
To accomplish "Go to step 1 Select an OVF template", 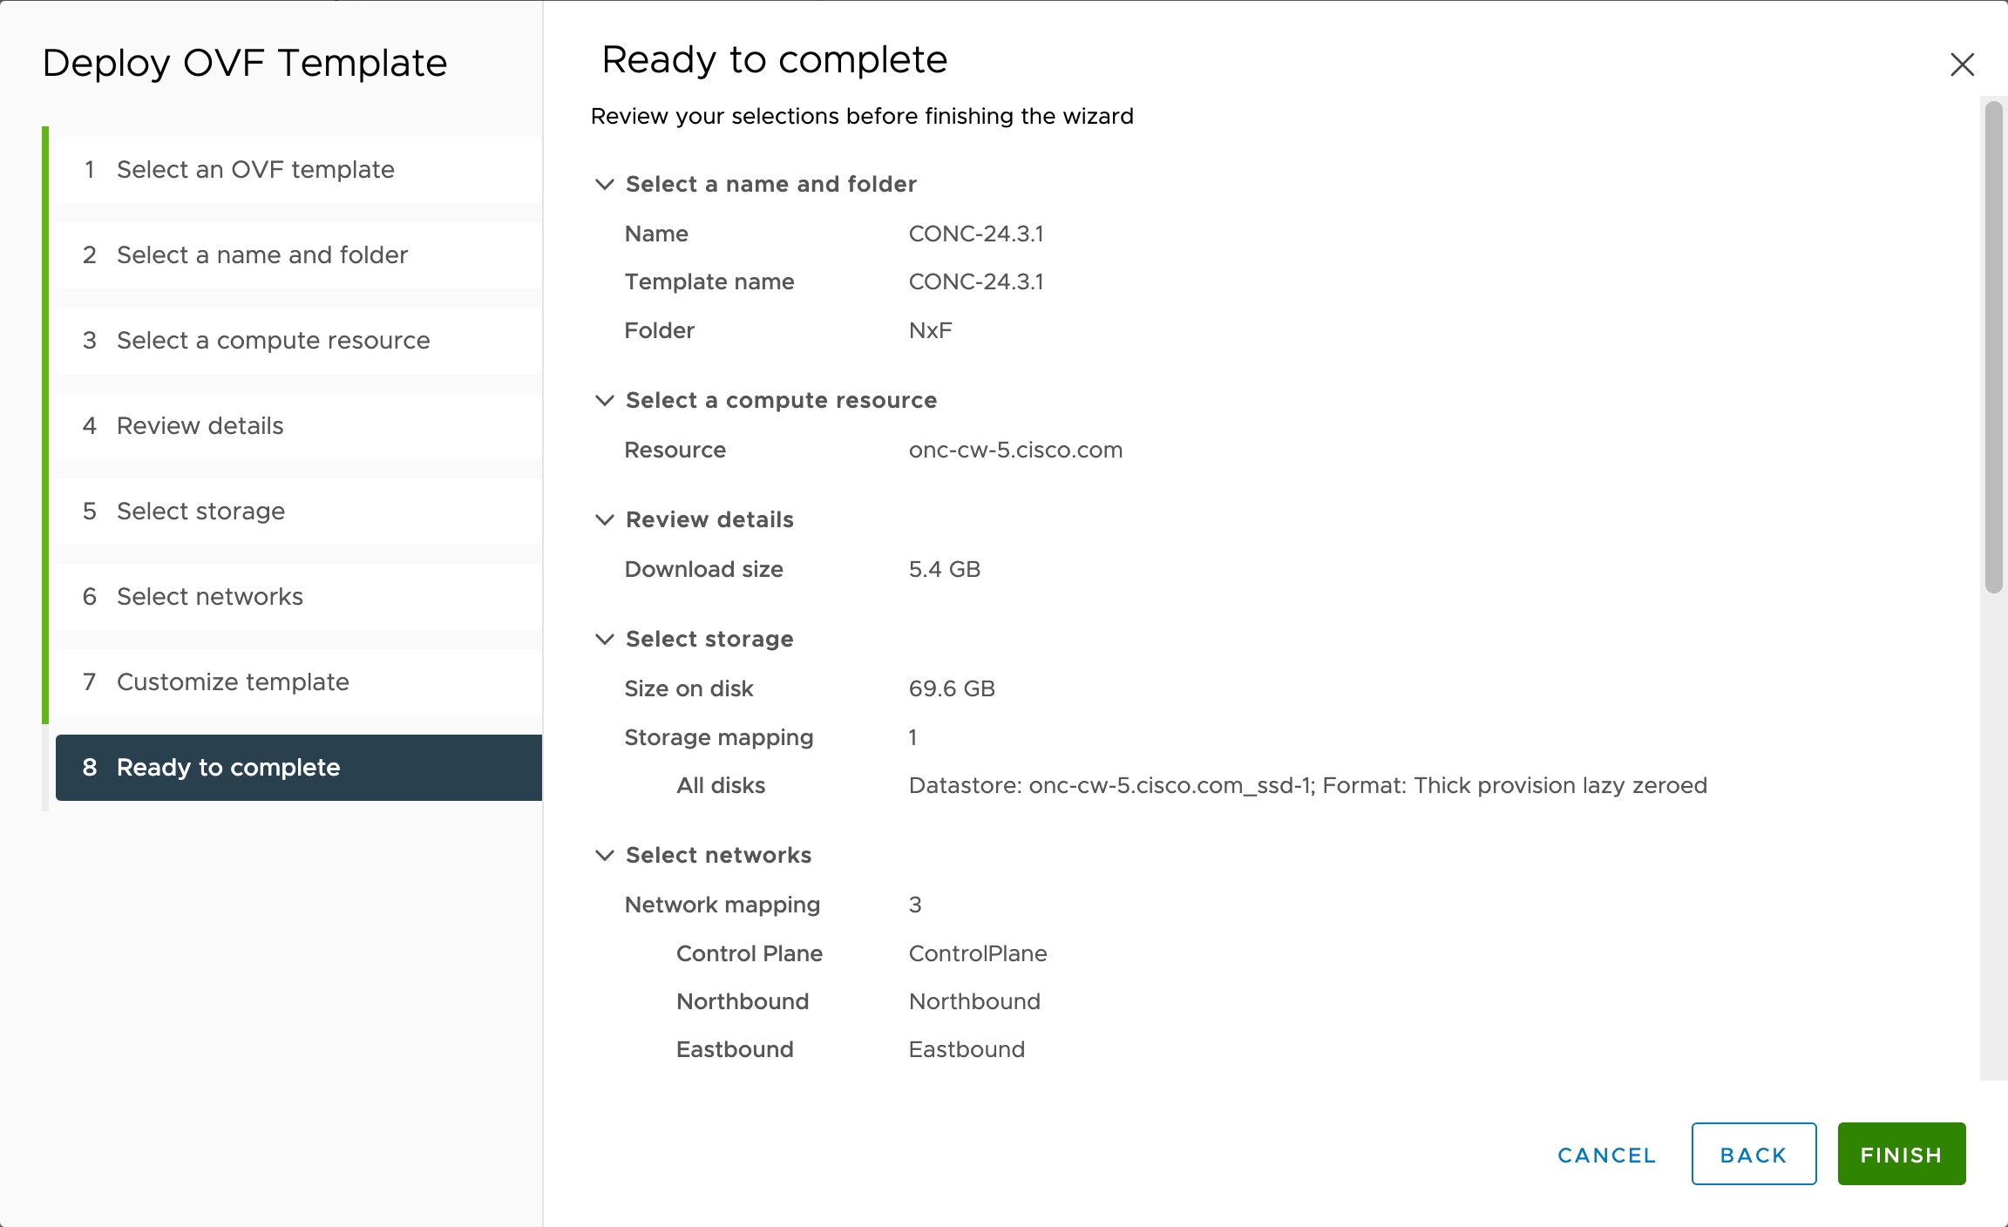I will (x=299, y=169).
